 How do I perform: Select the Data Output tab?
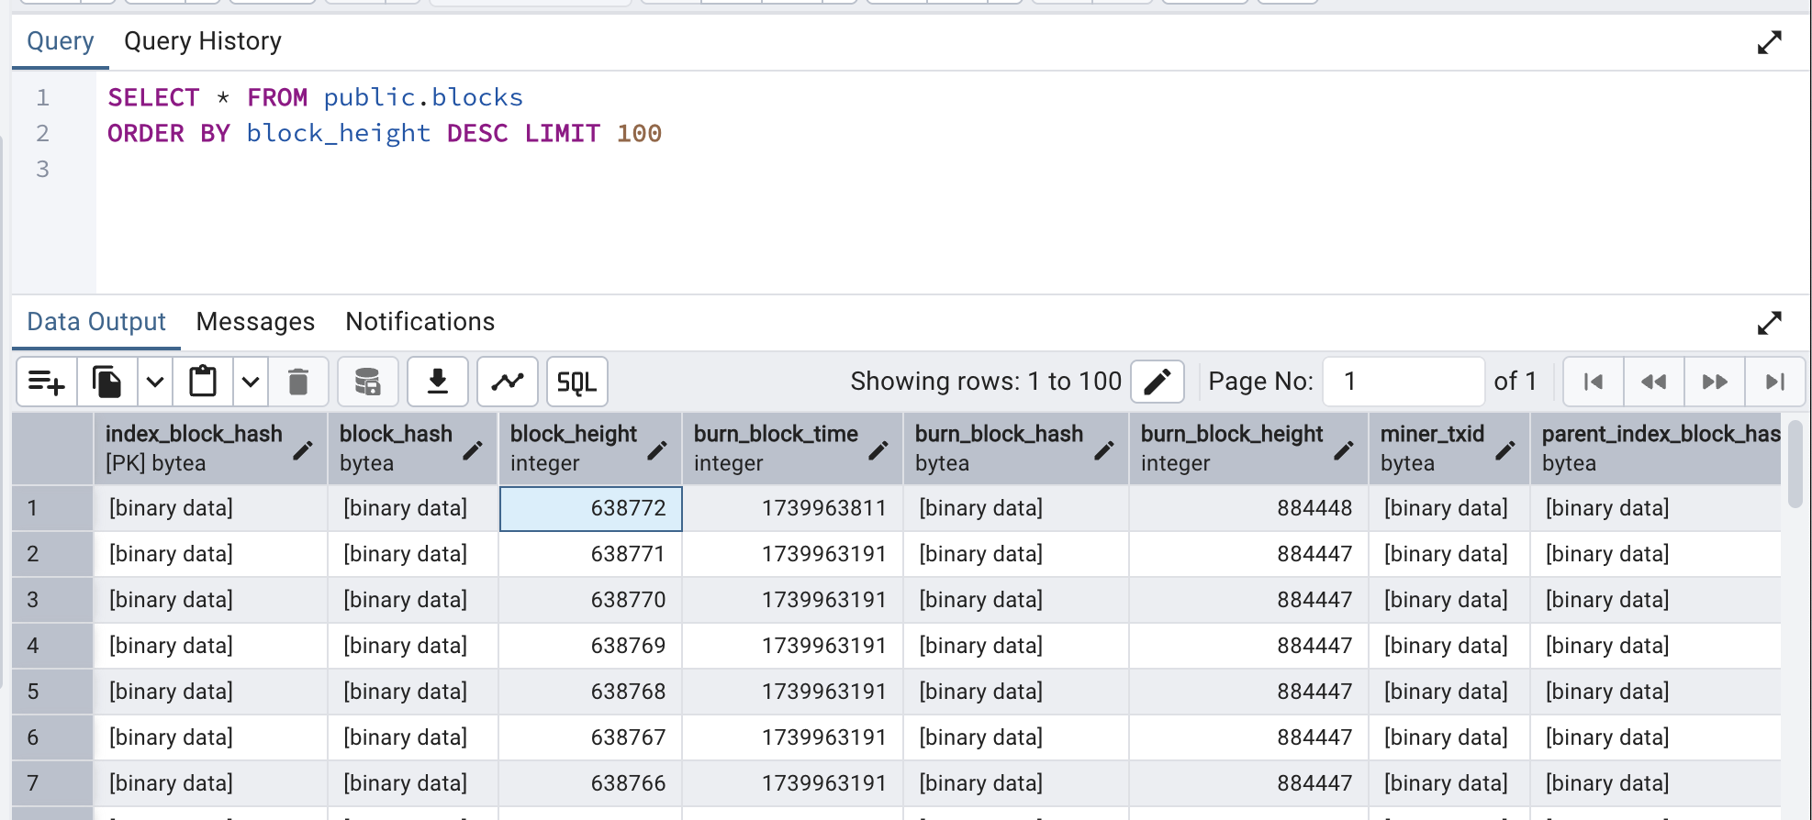96,322
